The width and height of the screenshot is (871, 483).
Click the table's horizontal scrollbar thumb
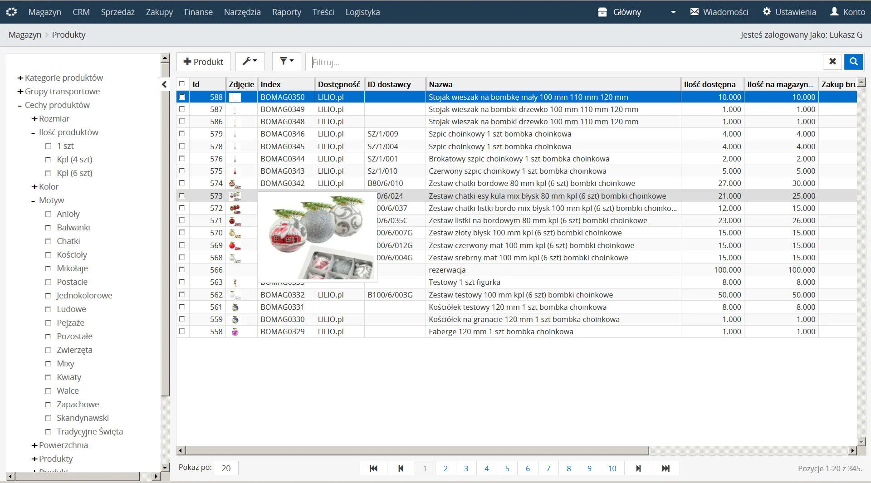click(417, 451)
